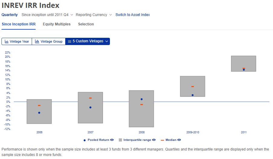Hide the Pooled Return series
Image resolution: width=273 pixels, height=159 pixels.
pos(112,140)
